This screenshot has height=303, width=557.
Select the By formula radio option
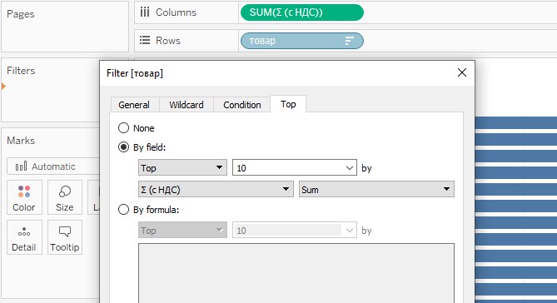tap(123, 210)
